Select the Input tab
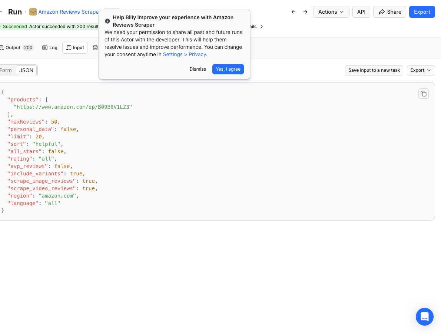The height and width of the screenshot is (333, 441). click(x=75, y=48)
